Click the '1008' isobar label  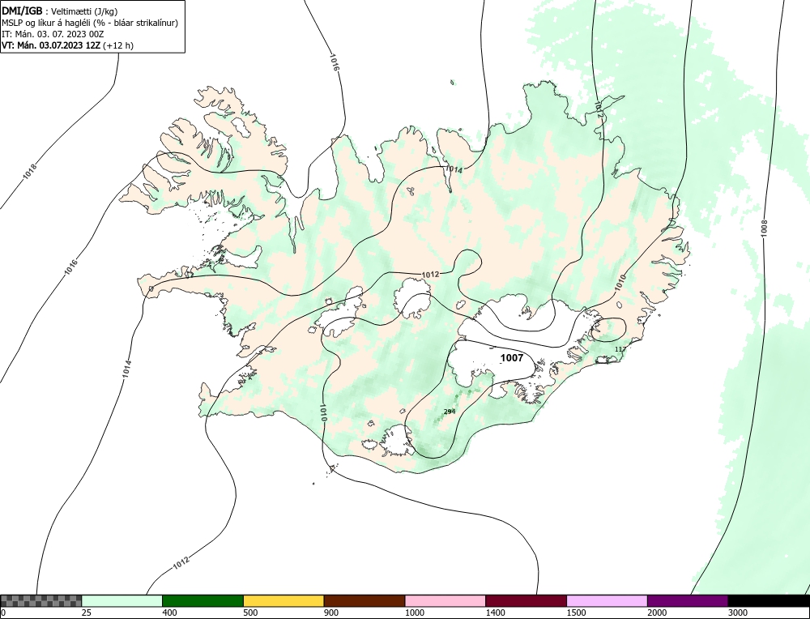[x=764, y=229]
